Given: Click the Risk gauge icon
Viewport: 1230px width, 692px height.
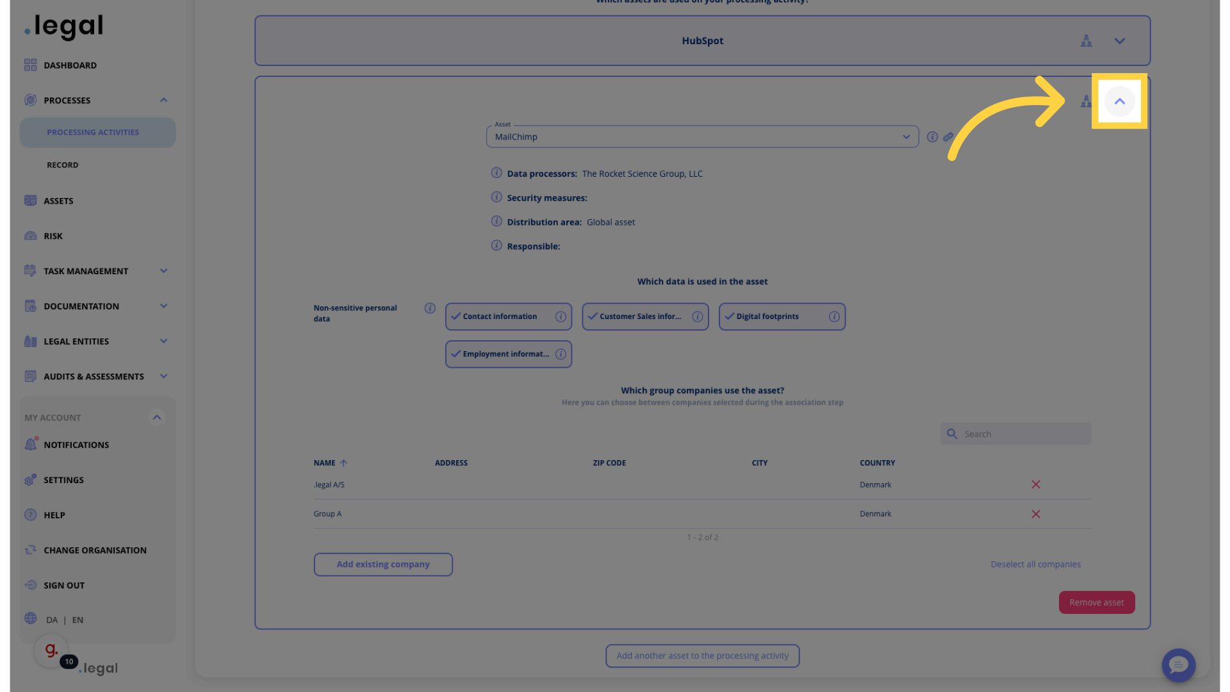Looking at the screenshot, I should point(30,236).
